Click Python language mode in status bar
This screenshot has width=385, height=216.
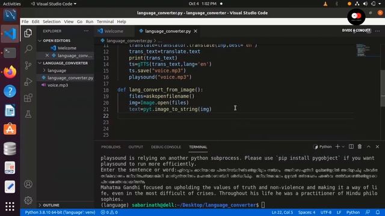tap(353, 212)
